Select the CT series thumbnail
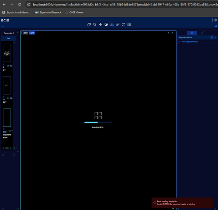The image size is (218, 210). 7,53
